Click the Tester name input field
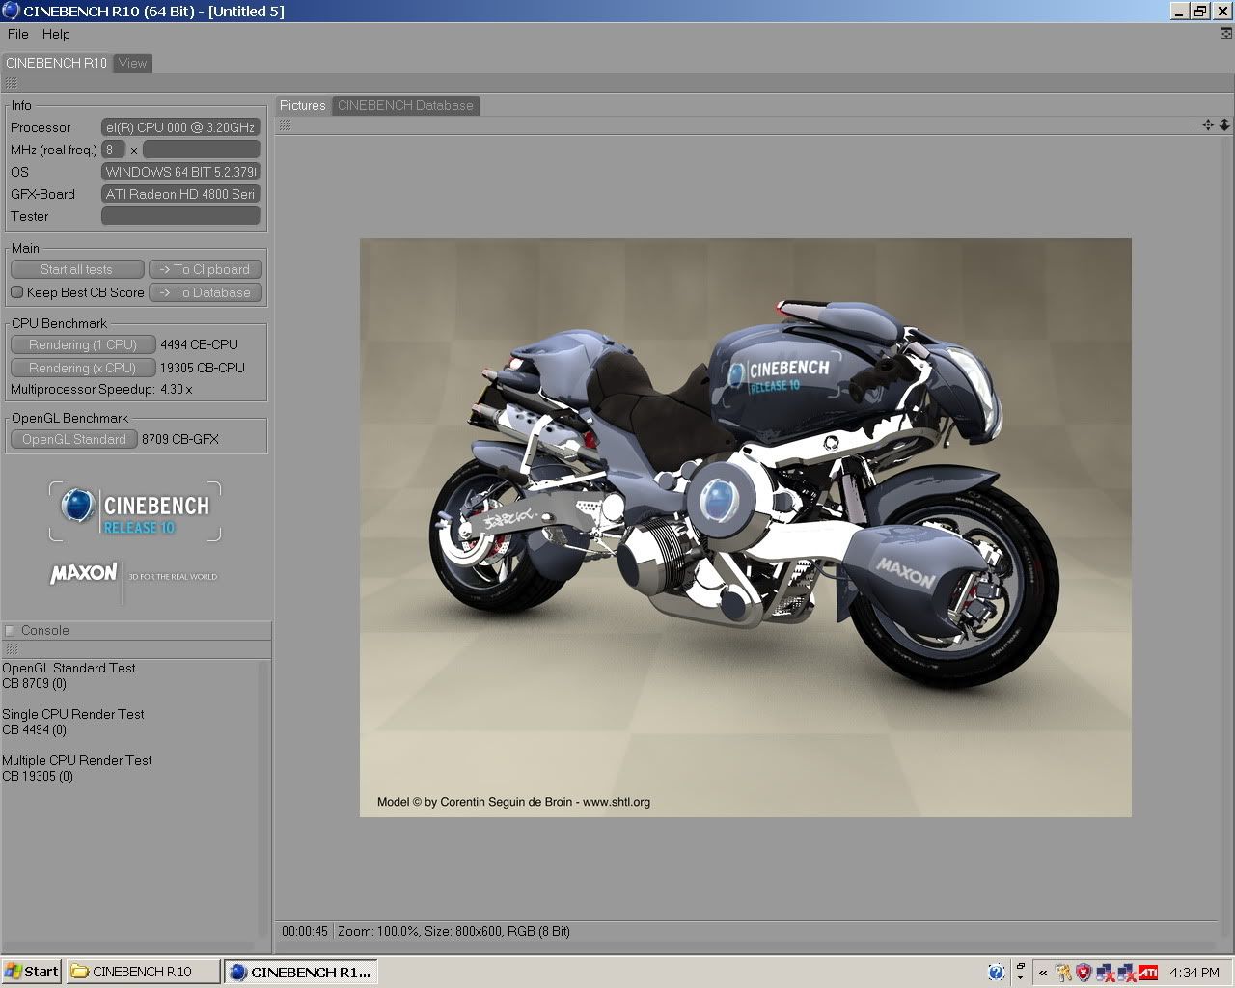The height and width of the screenshot is (988, 1235). click(180, 216)
